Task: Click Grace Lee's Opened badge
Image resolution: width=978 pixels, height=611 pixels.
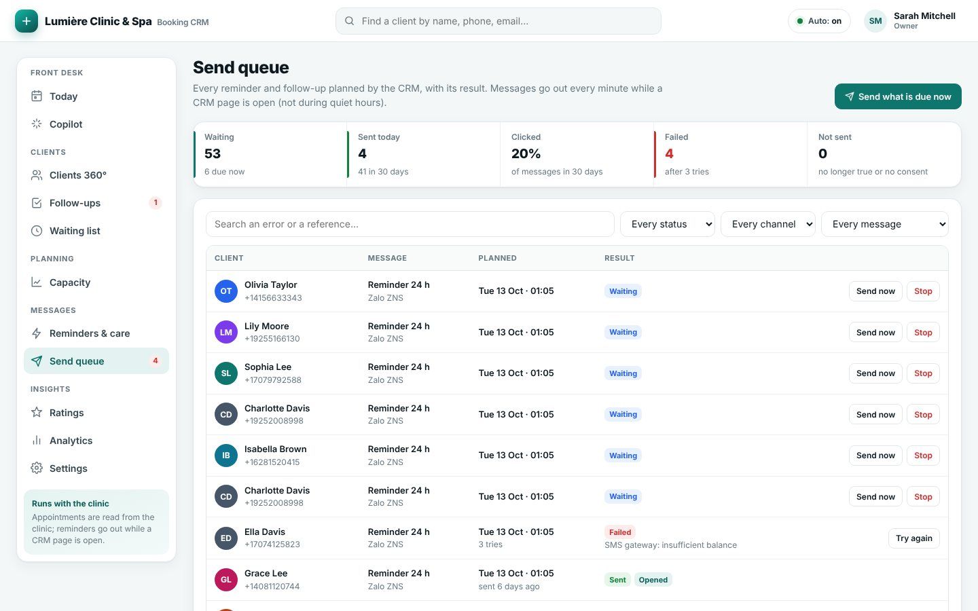Action: pyautogui.click(x=653, y=580)
